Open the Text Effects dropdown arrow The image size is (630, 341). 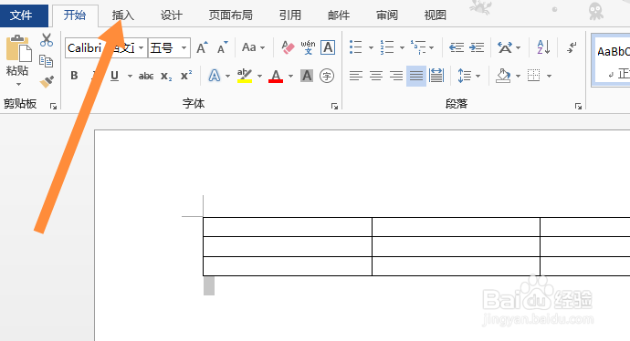pyautogui.click(x=227, y=76)
